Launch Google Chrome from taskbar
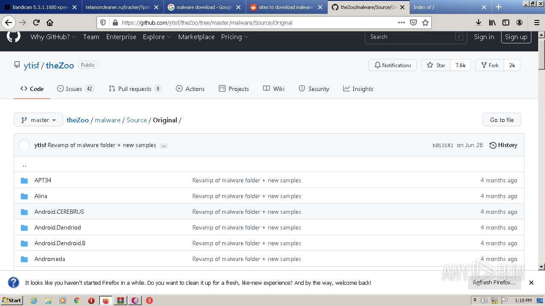The width and height of the screenshot is (545, 306). (77, 300)
